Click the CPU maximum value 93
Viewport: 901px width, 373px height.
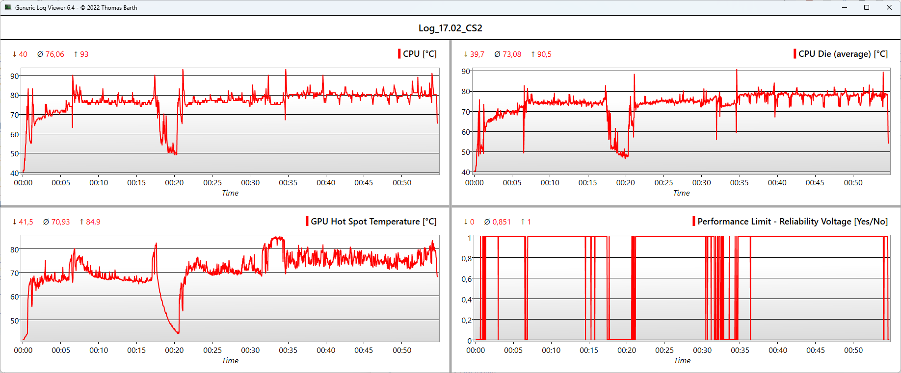pyautogui.click(x=84, y=54)
